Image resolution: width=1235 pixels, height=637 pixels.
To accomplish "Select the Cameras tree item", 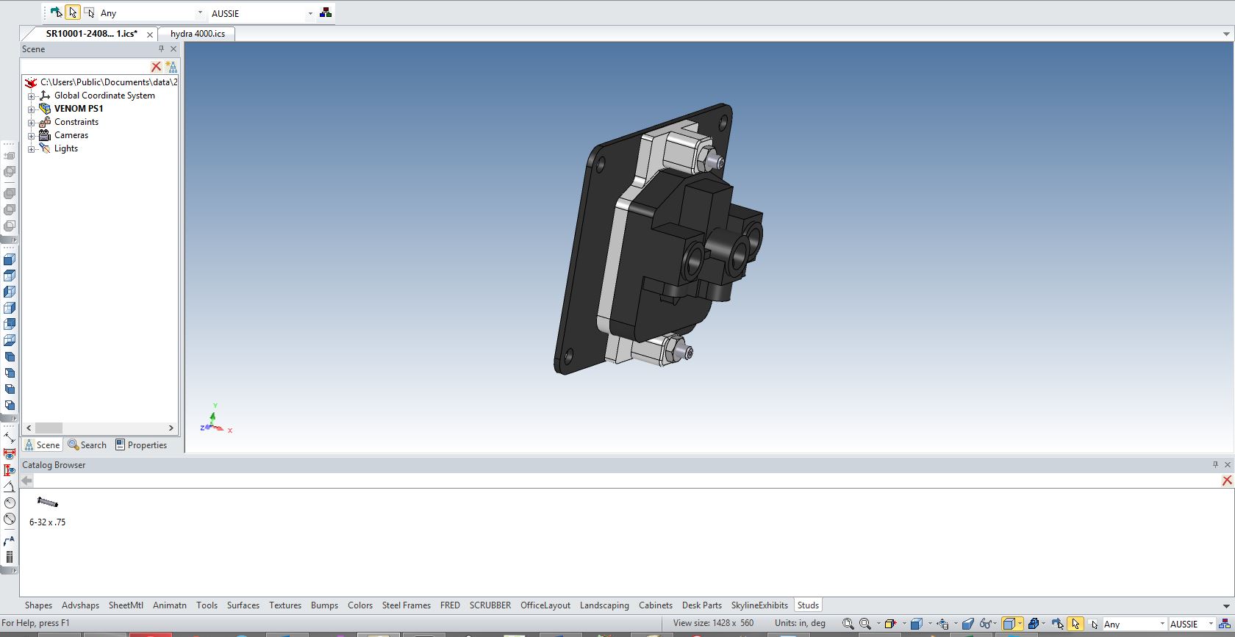I will pos(71,135).
